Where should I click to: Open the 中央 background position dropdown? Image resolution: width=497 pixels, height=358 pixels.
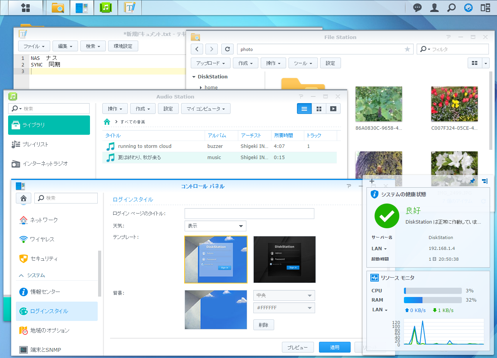[x=284, y=295]
